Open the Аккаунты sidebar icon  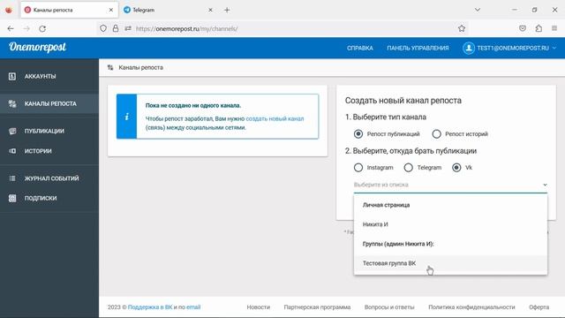[x=12, y=76]
